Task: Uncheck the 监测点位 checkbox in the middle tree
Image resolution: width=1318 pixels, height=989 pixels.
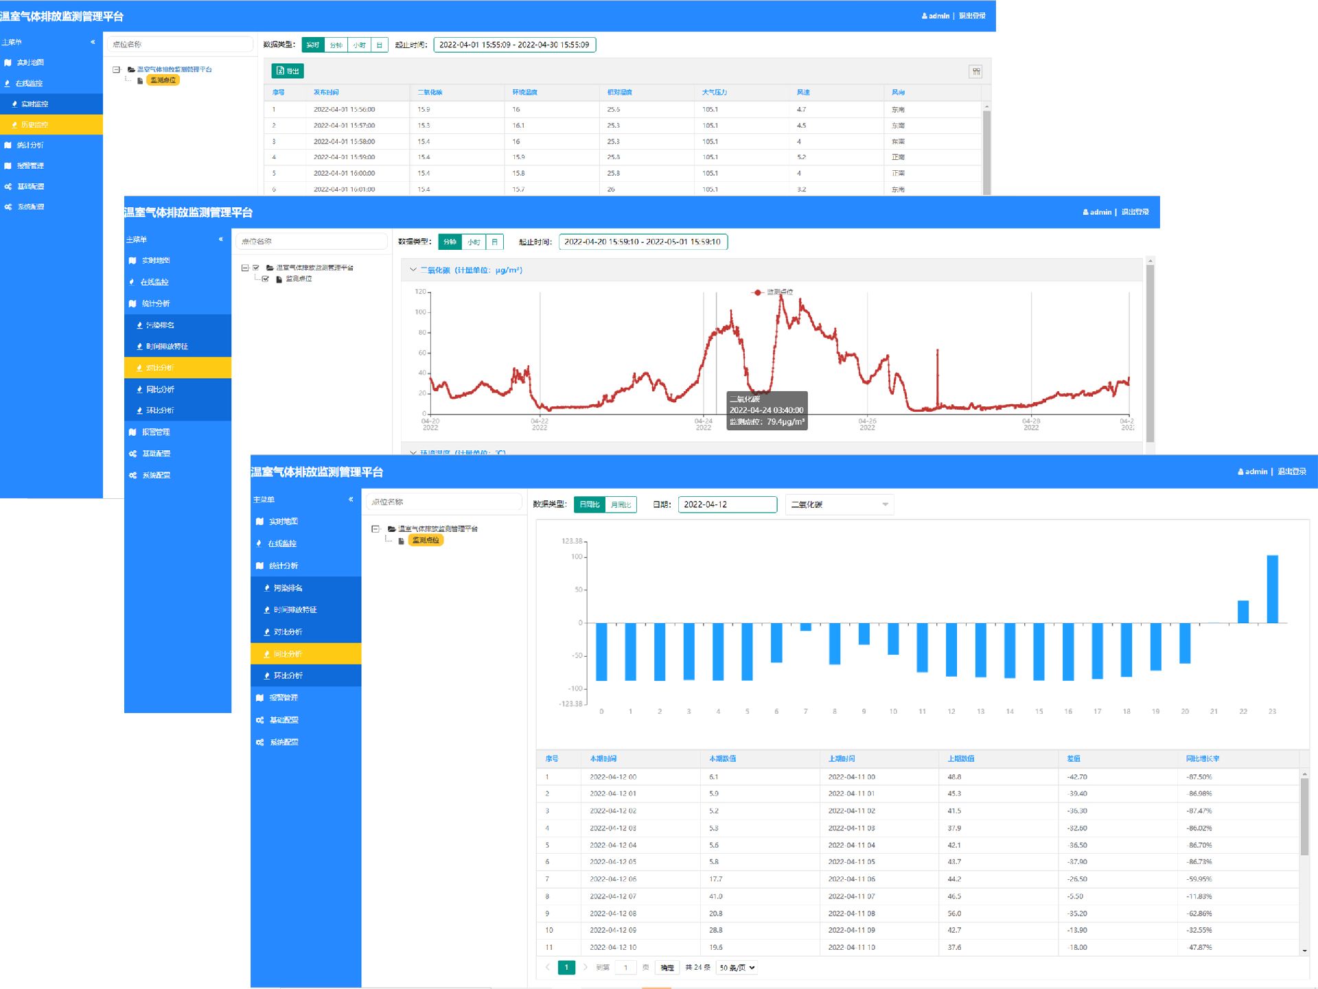Action: (266, 279)
